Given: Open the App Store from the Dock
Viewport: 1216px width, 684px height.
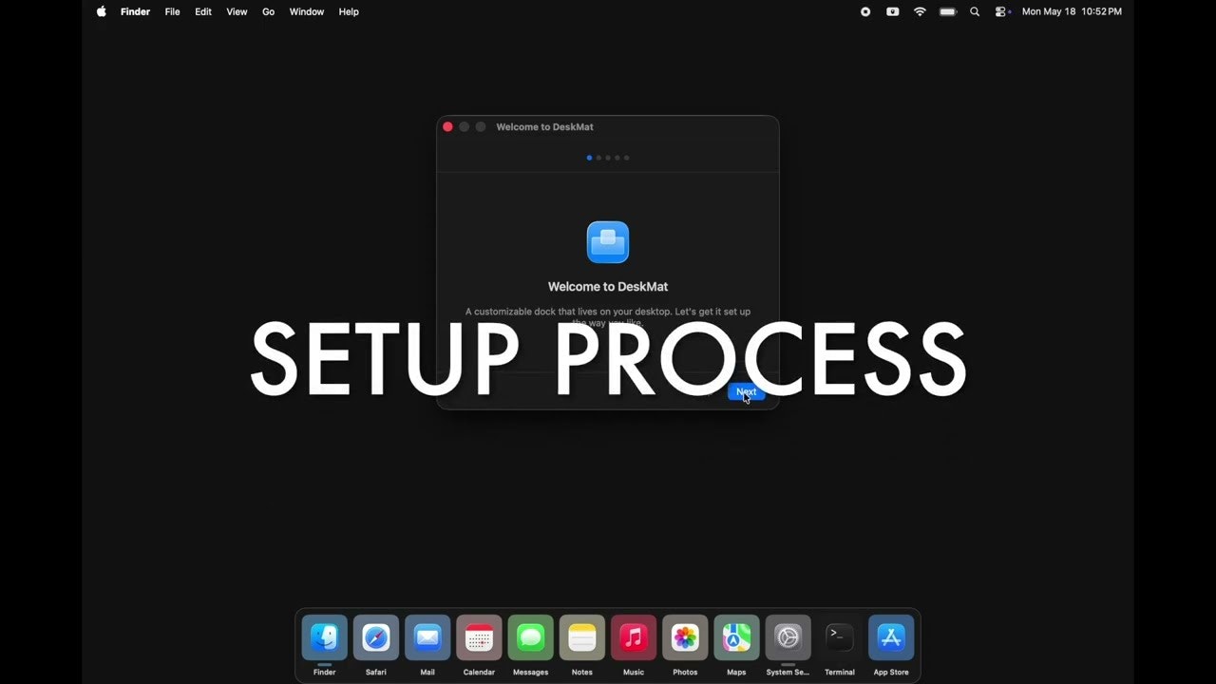Looking at the screenshot, I should point(891,637).
